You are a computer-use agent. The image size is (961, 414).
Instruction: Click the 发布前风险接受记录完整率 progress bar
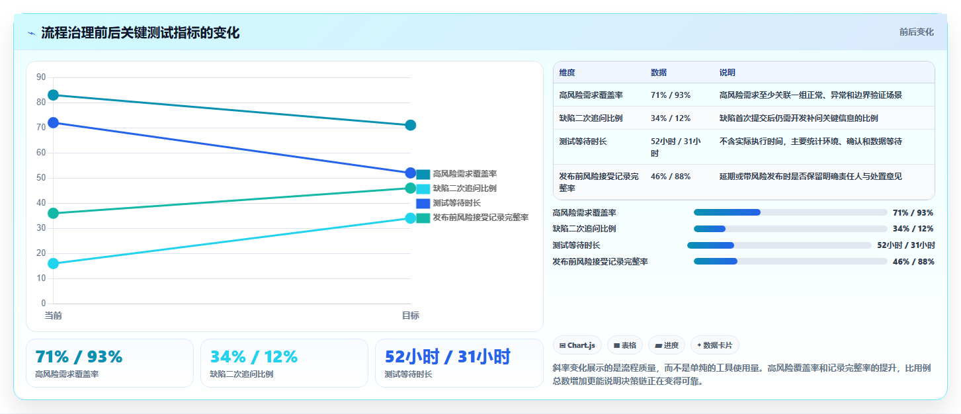(x=790, y=261)
